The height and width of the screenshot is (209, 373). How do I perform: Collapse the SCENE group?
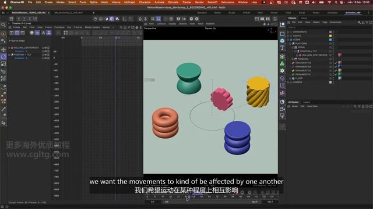coord(288,39)
